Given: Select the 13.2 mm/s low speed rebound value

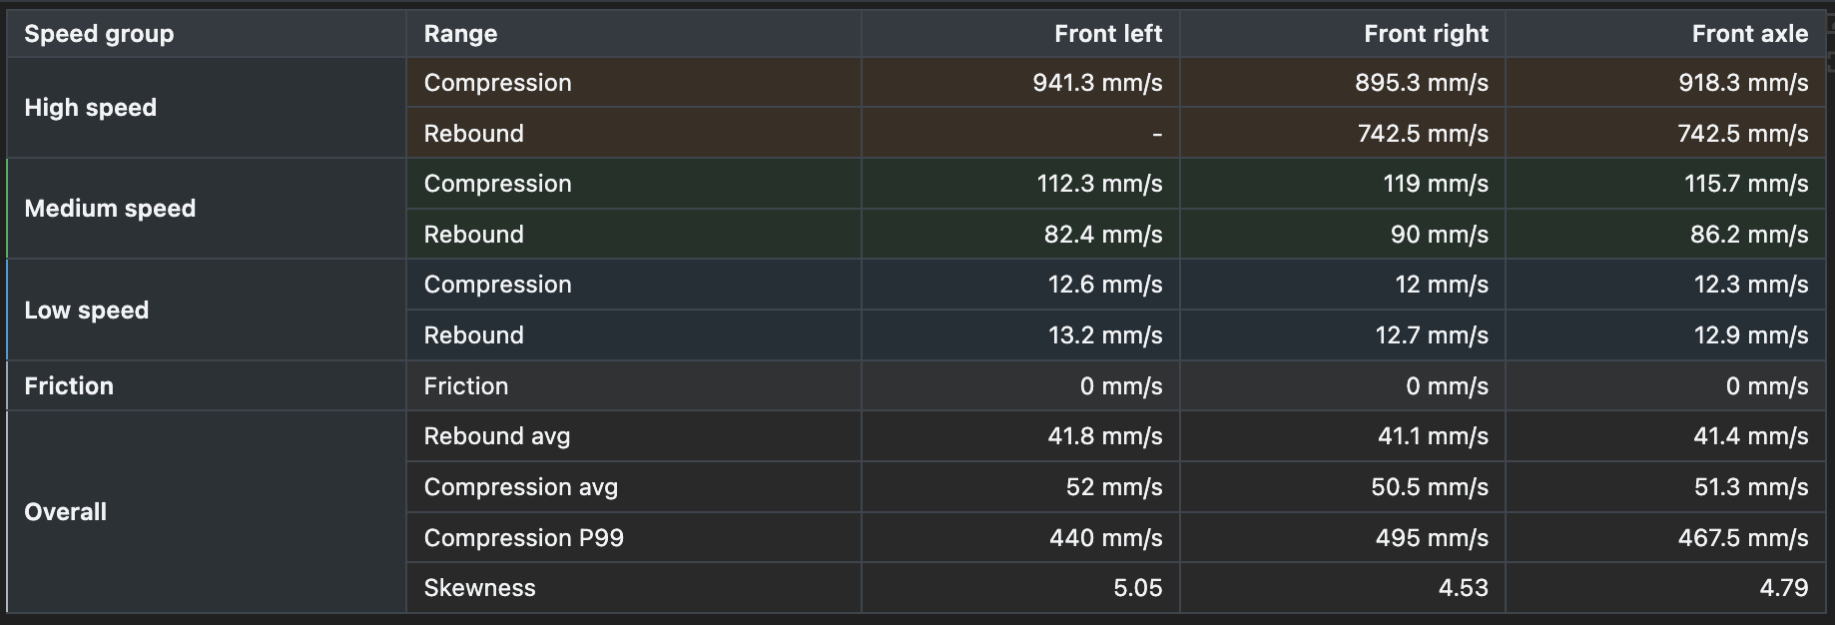Looking at the screenshot, I should coord(1105,335).
